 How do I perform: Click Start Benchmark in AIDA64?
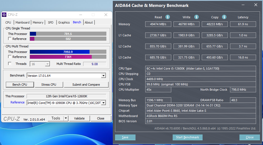click(x=188, y=137)
